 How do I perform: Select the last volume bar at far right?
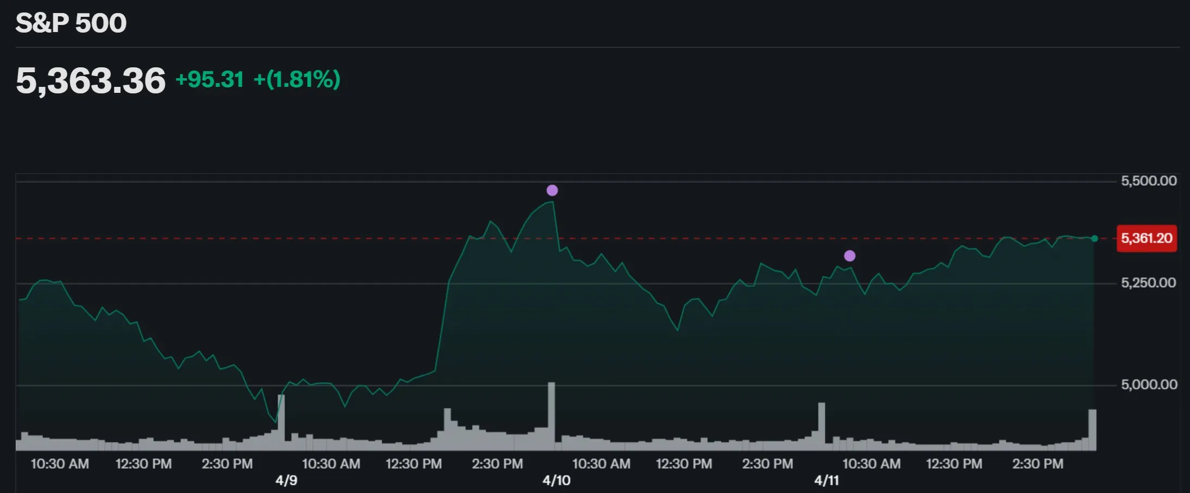(x=1092, y=429)
